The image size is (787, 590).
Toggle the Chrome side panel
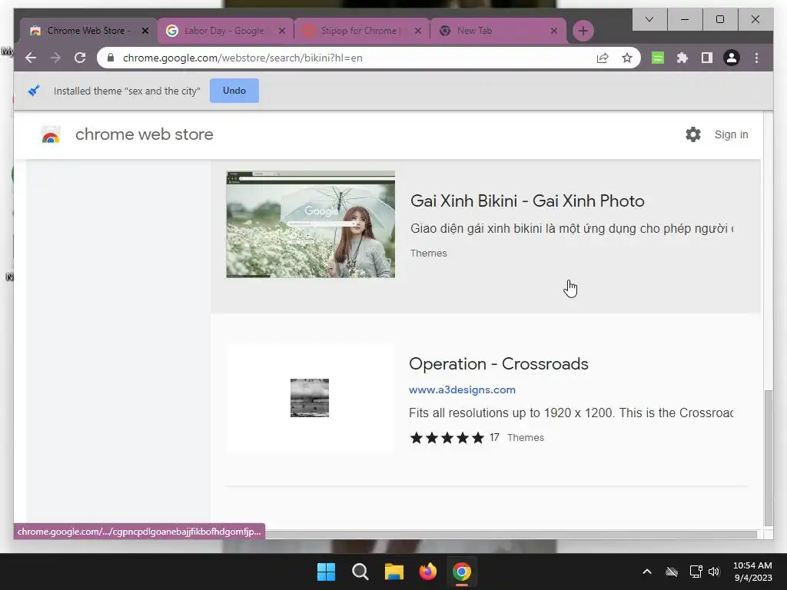707,58
